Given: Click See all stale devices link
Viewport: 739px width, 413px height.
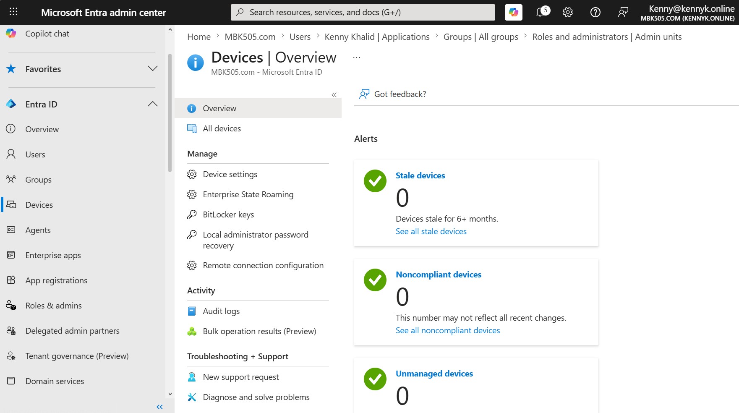Looking at the screenshot, I should 431,231.
